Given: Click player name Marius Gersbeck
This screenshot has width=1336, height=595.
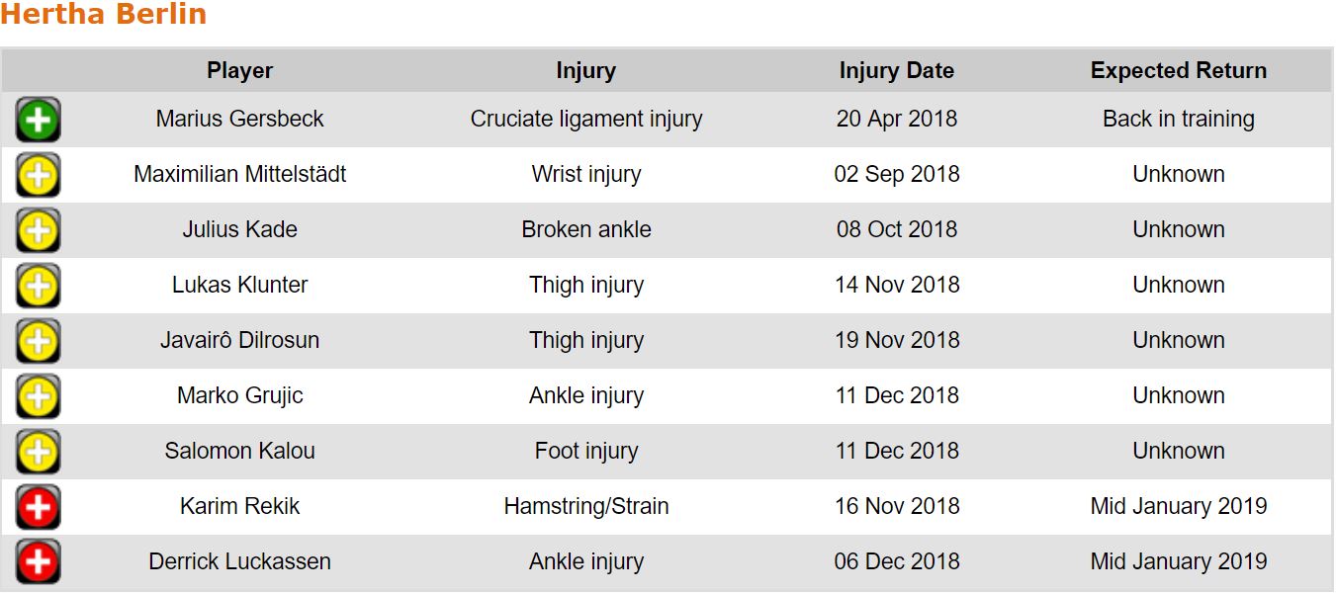Looking at the screenshot, I should click(239, 120).
